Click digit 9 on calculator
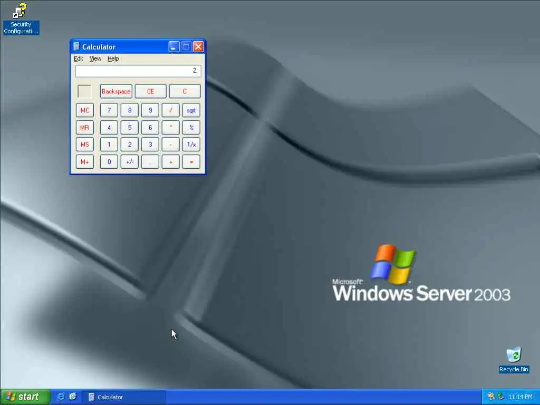The image size is (540, 405). tap(150, 110)
